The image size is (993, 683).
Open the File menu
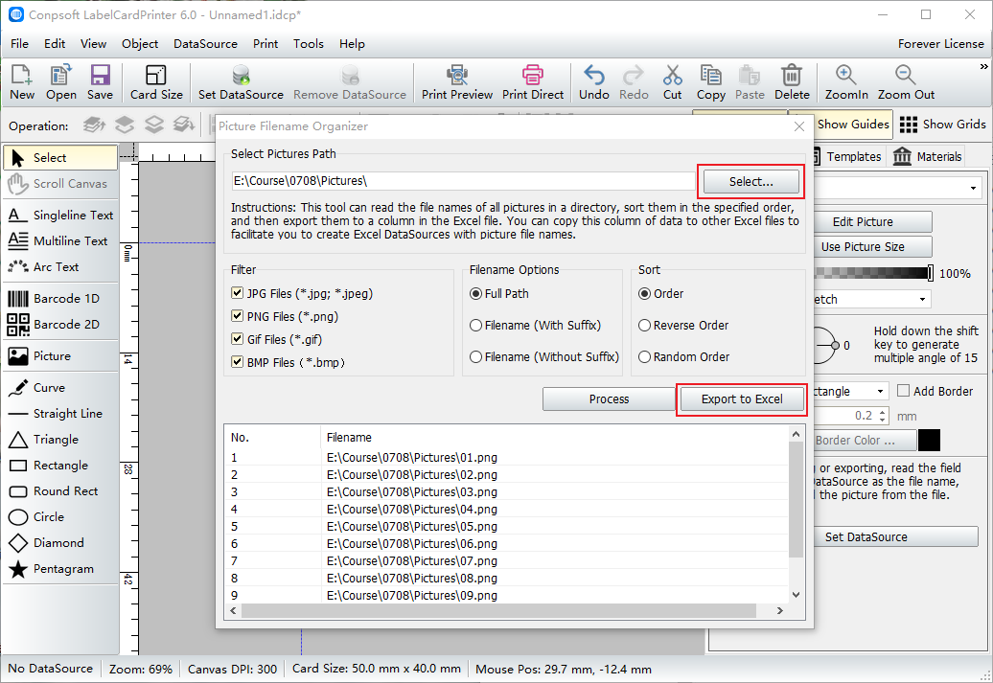[19, 44]
